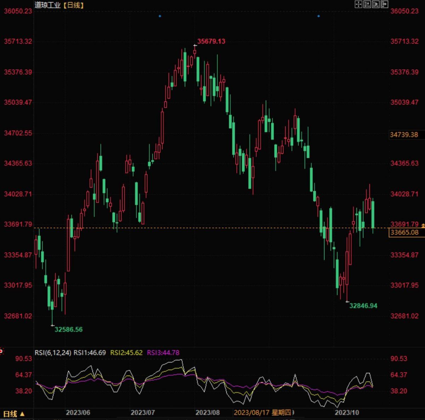Click the 2023/07 date on time axis
Viewport: 425px width, 420px height.
(143, 413)
